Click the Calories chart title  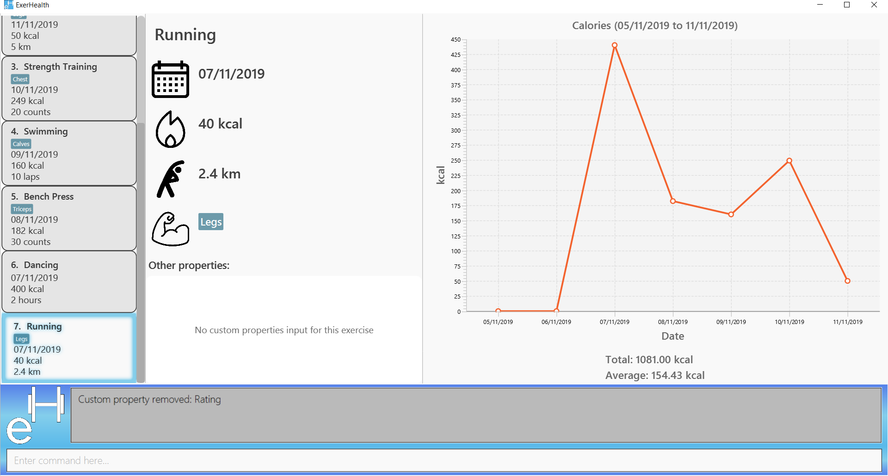(x=655, y=25)
